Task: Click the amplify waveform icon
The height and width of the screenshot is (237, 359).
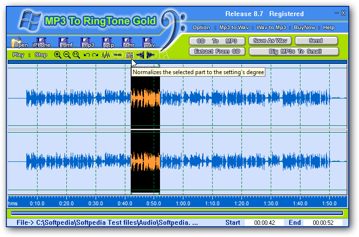Action: click(106, 55)
